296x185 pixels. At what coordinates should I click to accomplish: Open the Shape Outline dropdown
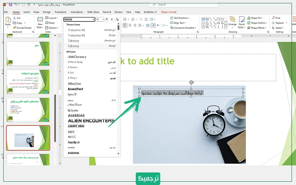tap(257, 23)
